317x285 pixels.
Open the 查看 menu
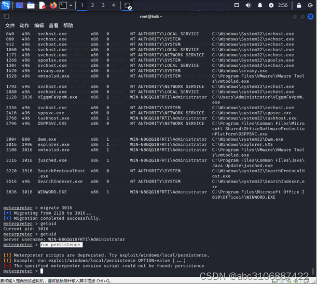53,25
